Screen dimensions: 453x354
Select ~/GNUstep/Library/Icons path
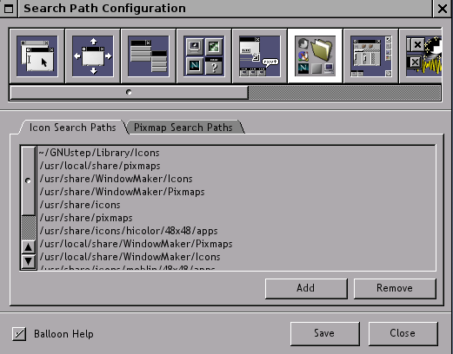click(x=236, y=153)
